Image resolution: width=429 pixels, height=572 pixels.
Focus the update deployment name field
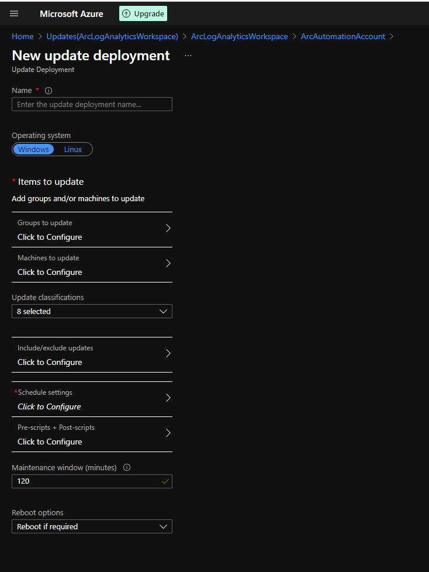pyautogui.click(x=92, y=104)
